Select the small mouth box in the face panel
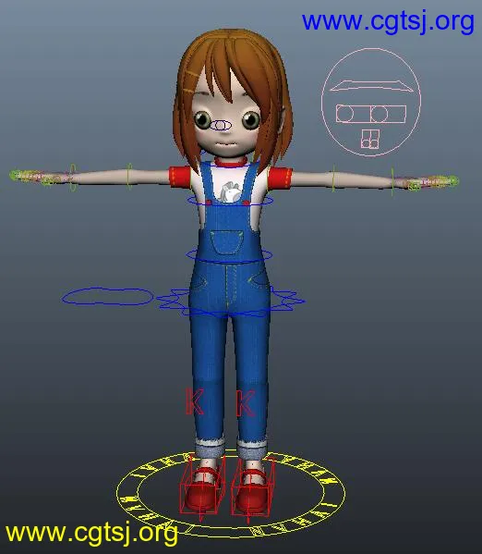 (370, 139)
